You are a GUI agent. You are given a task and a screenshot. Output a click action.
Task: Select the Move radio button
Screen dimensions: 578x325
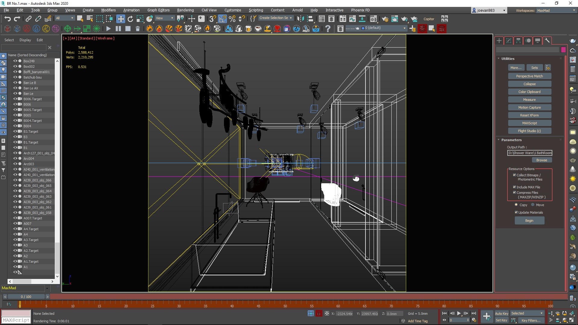(x=533, y=205)
